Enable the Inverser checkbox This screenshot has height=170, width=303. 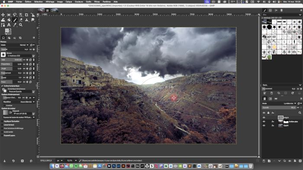(x=4, y=106)
